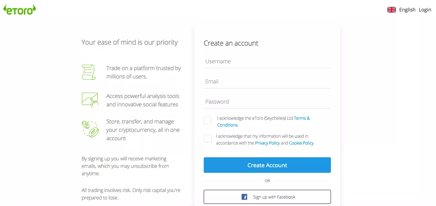Click the cryptocurrency coins icon
Image resolution: width=436 pixels, height=206 pixels.
(90, 129)
